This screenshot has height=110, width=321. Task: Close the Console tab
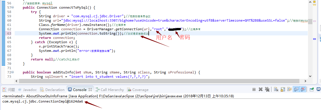[90, 90]
